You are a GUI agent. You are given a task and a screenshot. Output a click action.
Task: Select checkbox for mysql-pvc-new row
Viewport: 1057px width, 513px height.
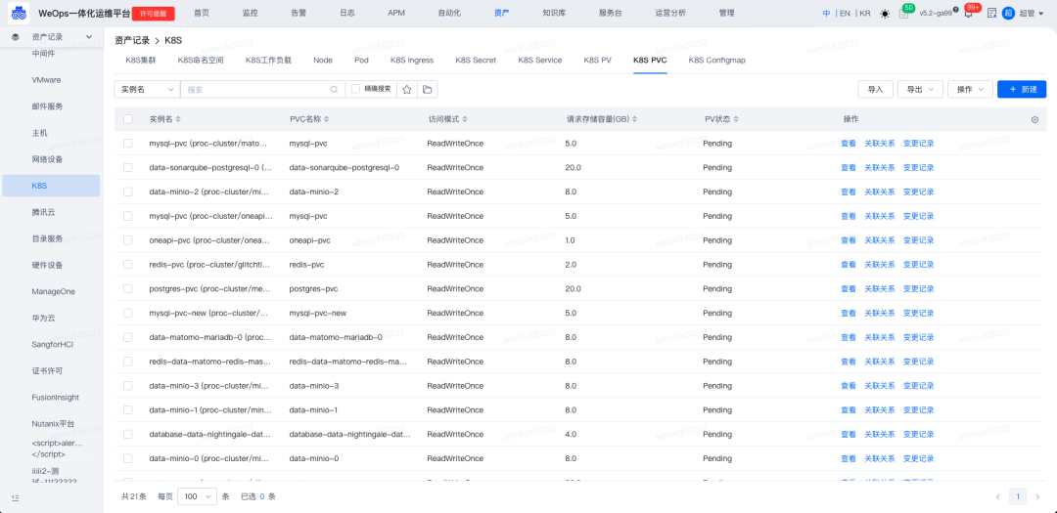(128, 313)
